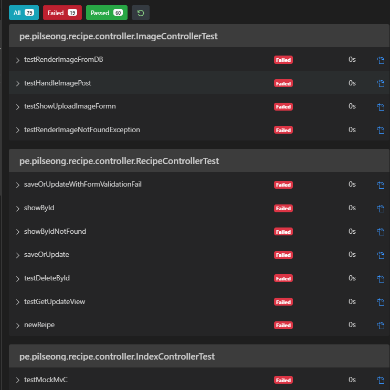Click the 0s duration for newReipe
Image resolution: width=390 pixels, height=390 pixels.
[352, 325]
